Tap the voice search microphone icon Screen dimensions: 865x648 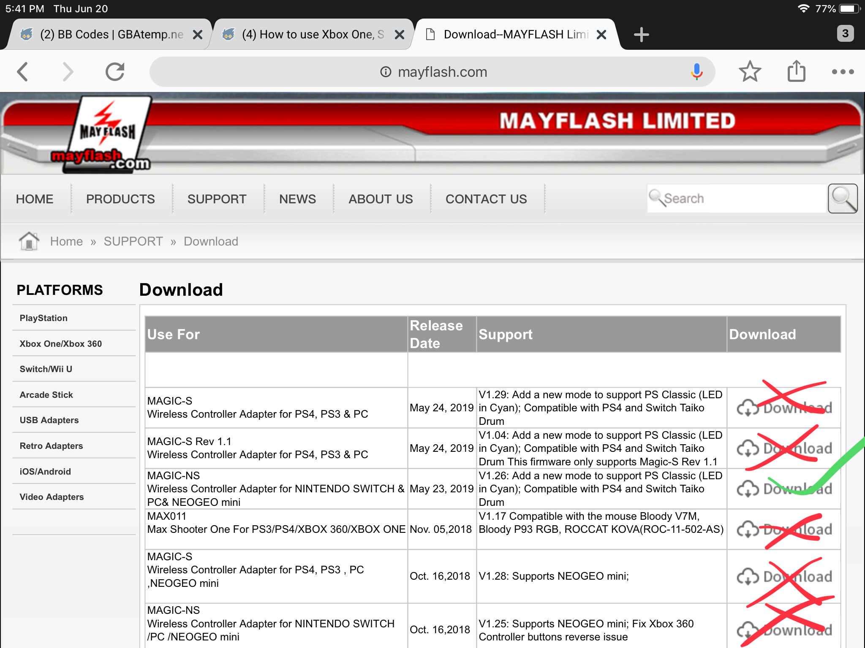click(x=696, y=72)
